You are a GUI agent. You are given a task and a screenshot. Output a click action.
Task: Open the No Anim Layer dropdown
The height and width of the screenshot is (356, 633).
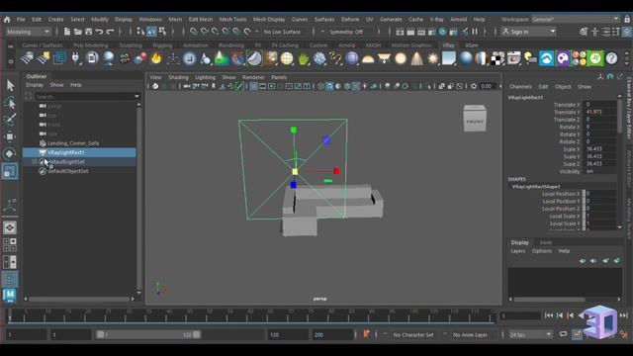470,334
